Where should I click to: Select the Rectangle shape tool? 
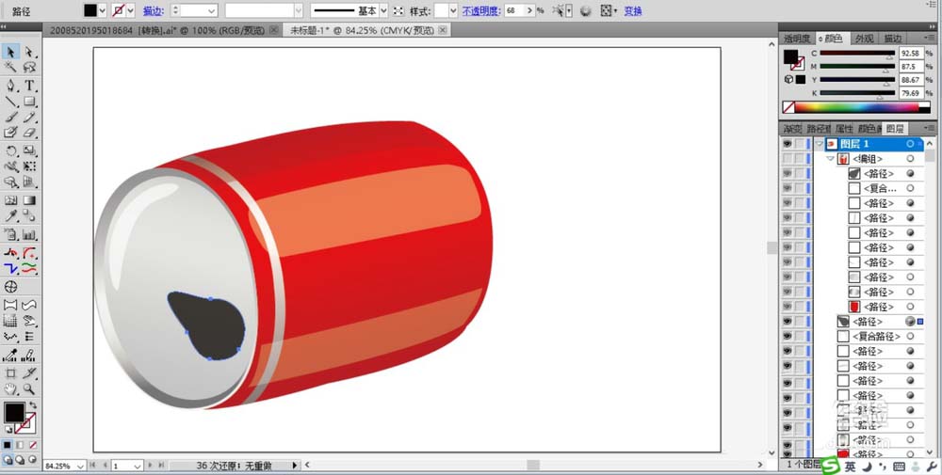coord(30,102)
